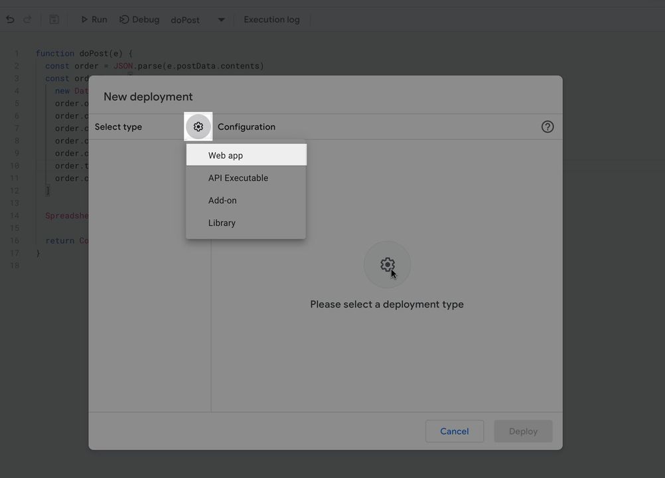Click the Undo arrow icon

click(x=9, y=19)
